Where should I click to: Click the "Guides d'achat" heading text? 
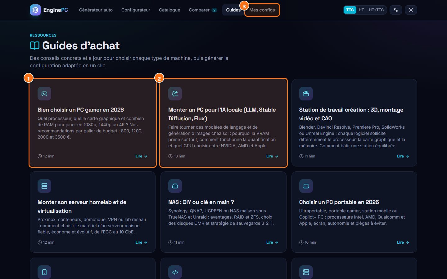[x=81, y=46]
